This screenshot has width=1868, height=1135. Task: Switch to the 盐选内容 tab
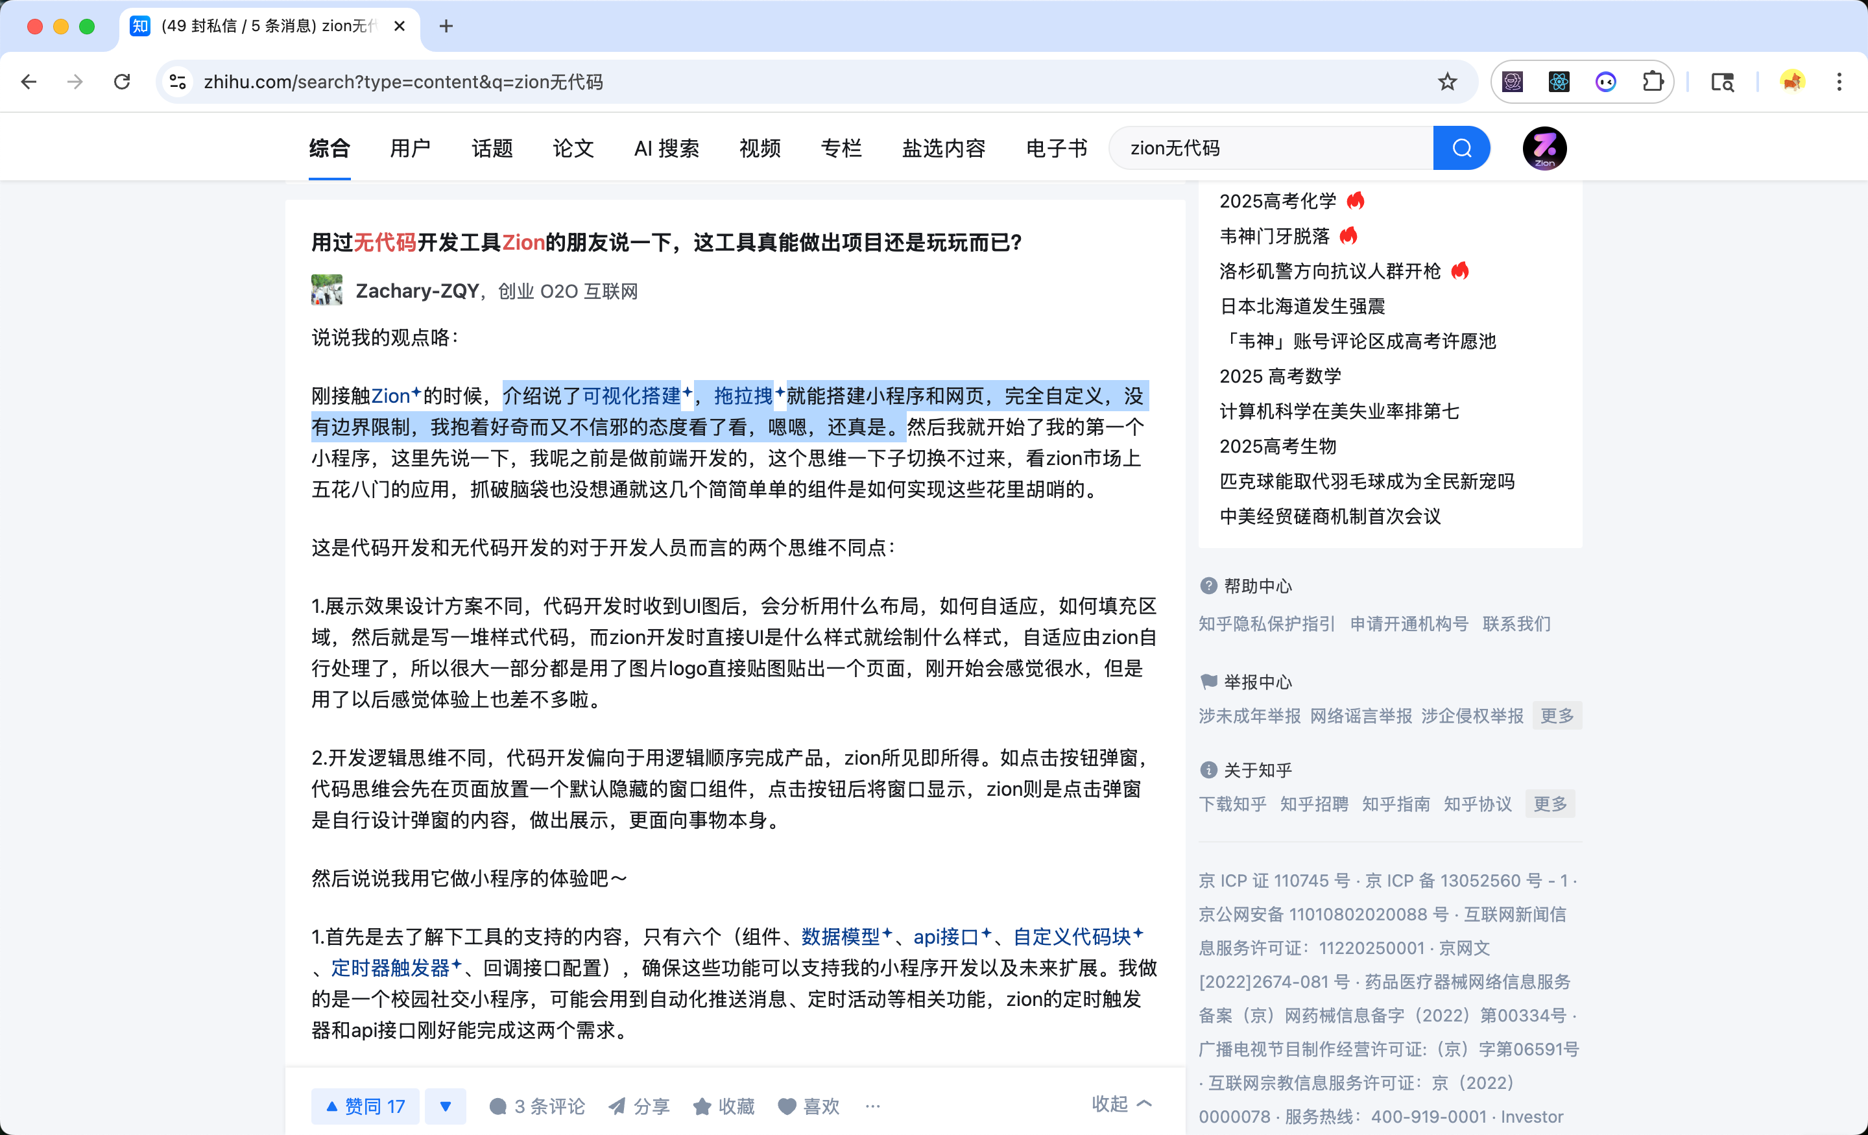click(x=944, y=148)
